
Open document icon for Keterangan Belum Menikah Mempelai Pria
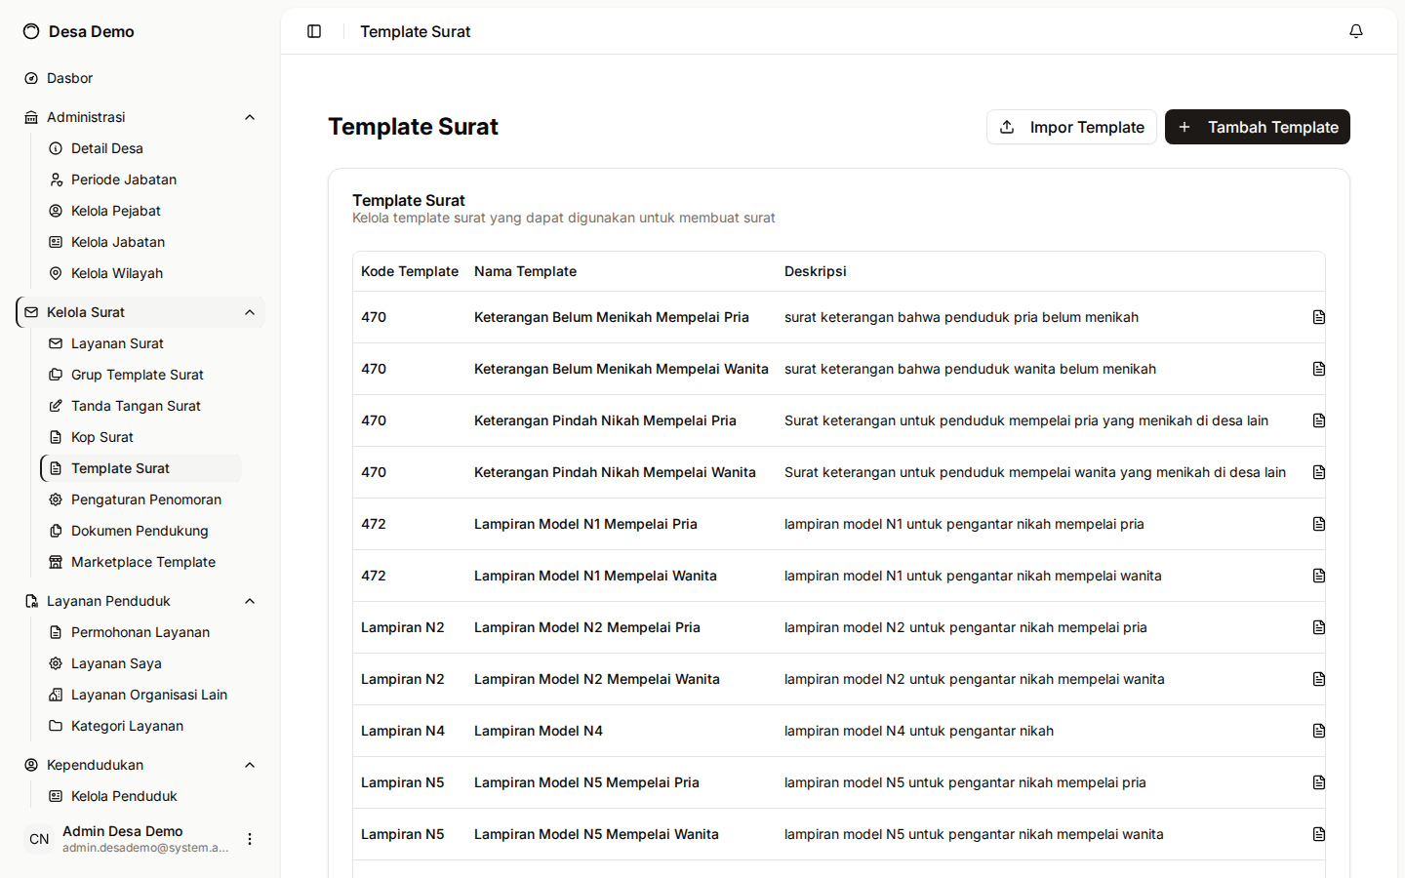coord(1319,317)
